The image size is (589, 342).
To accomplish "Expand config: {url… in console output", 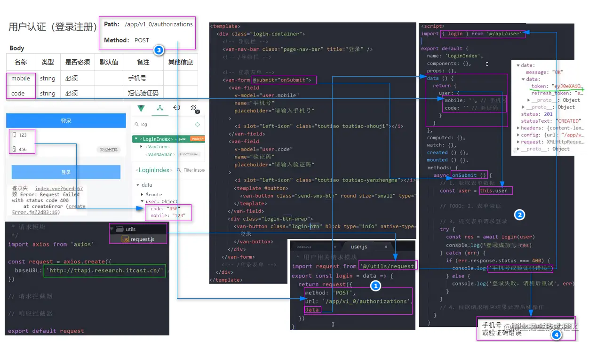I will [x=518, y=135].
